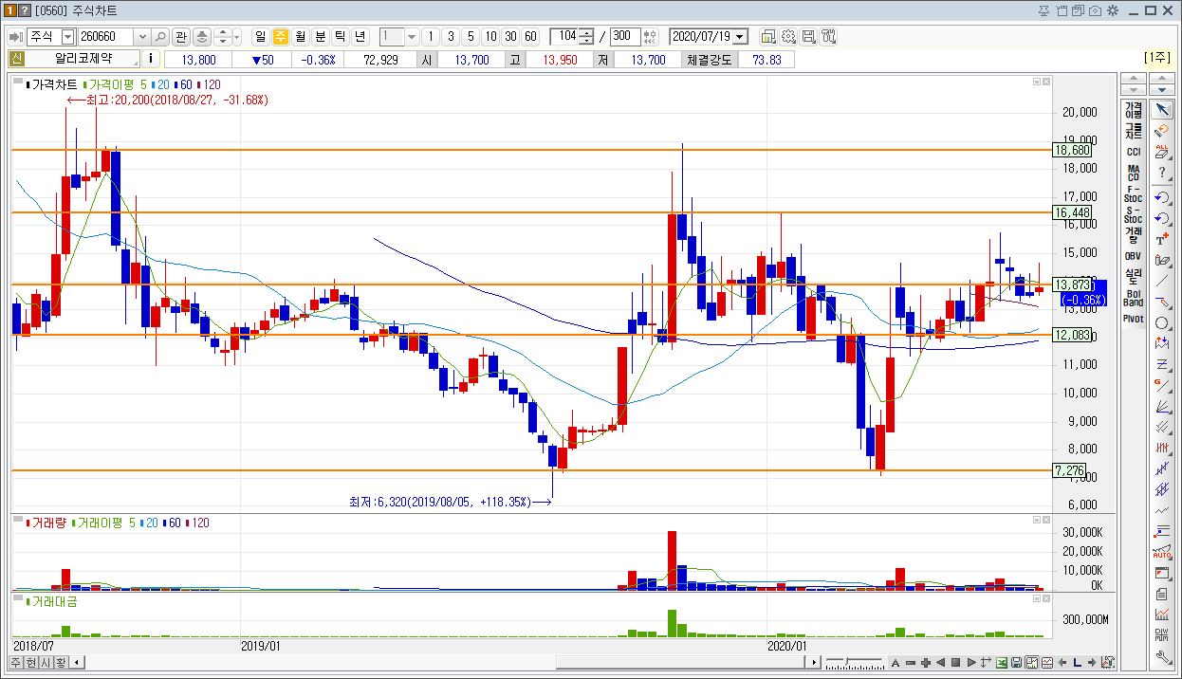The image size is (1182, 679).
Task: Click the search magnifier next to stock code
Action: point(159,37)
